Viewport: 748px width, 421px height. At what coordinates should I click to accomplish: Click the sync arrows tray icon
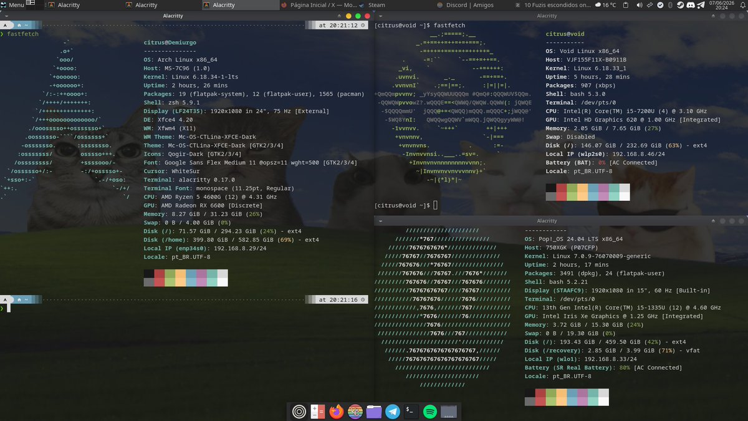(650, 5)
